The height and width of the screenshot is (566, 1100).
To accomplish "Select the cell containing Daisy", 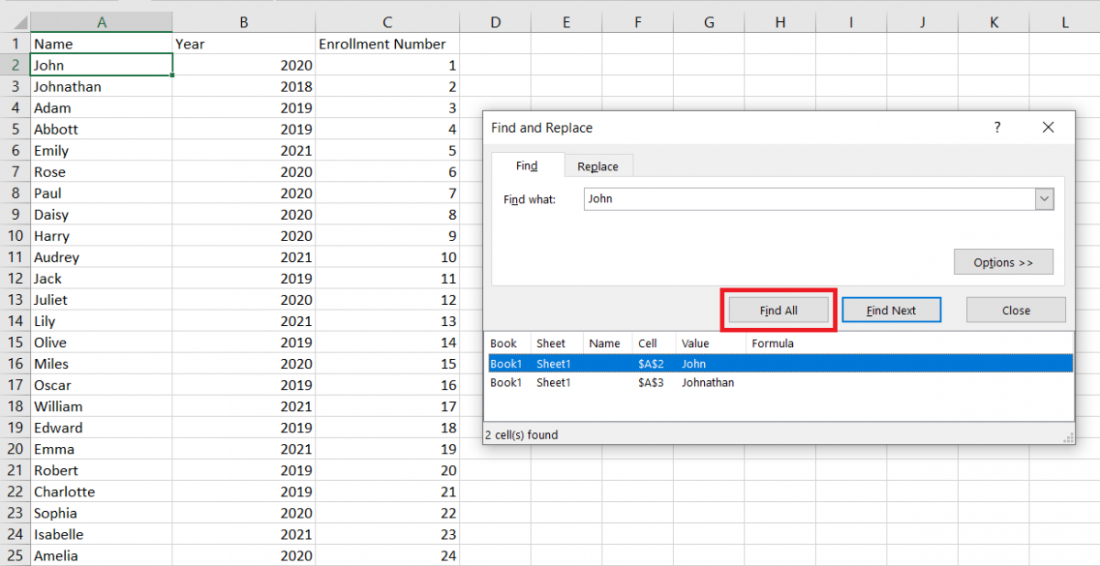I will [x=102, y=215].
